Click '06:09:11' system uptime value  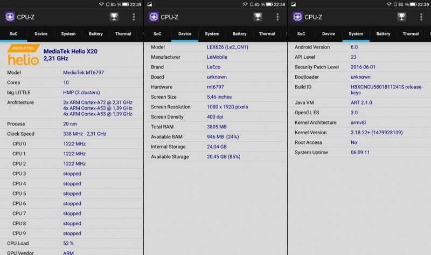(x=360, y=153)
